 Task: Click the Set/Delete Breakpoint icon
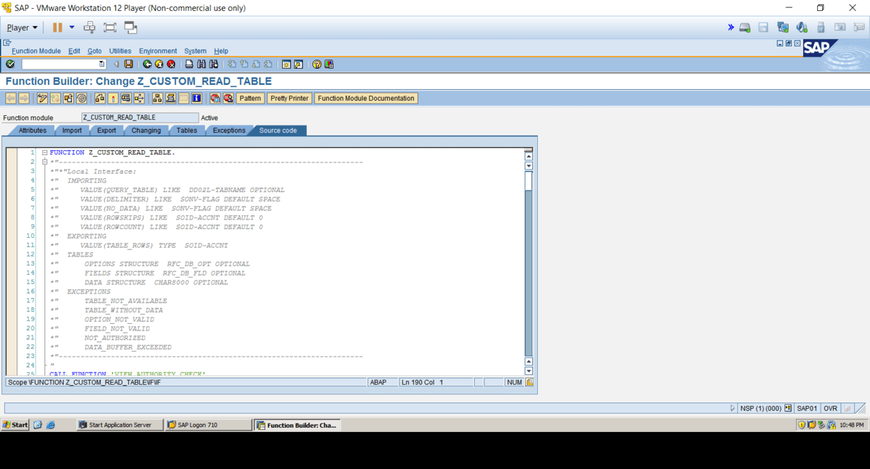[215, 99]
